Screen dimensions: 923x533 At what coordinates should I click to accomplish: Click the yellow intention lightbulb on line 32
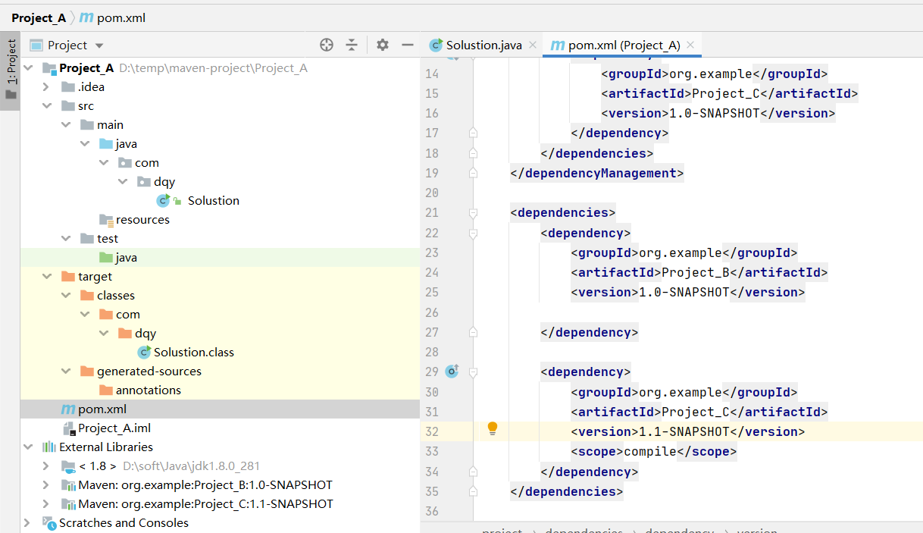[x=493, y=428]
